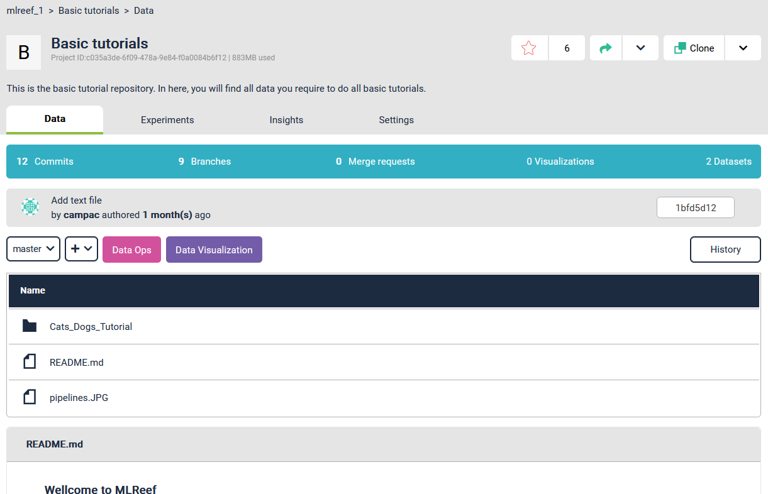This screenshot has height=494, width=768.
Task: Click the Add text file commit message
Action: point(76,200)
